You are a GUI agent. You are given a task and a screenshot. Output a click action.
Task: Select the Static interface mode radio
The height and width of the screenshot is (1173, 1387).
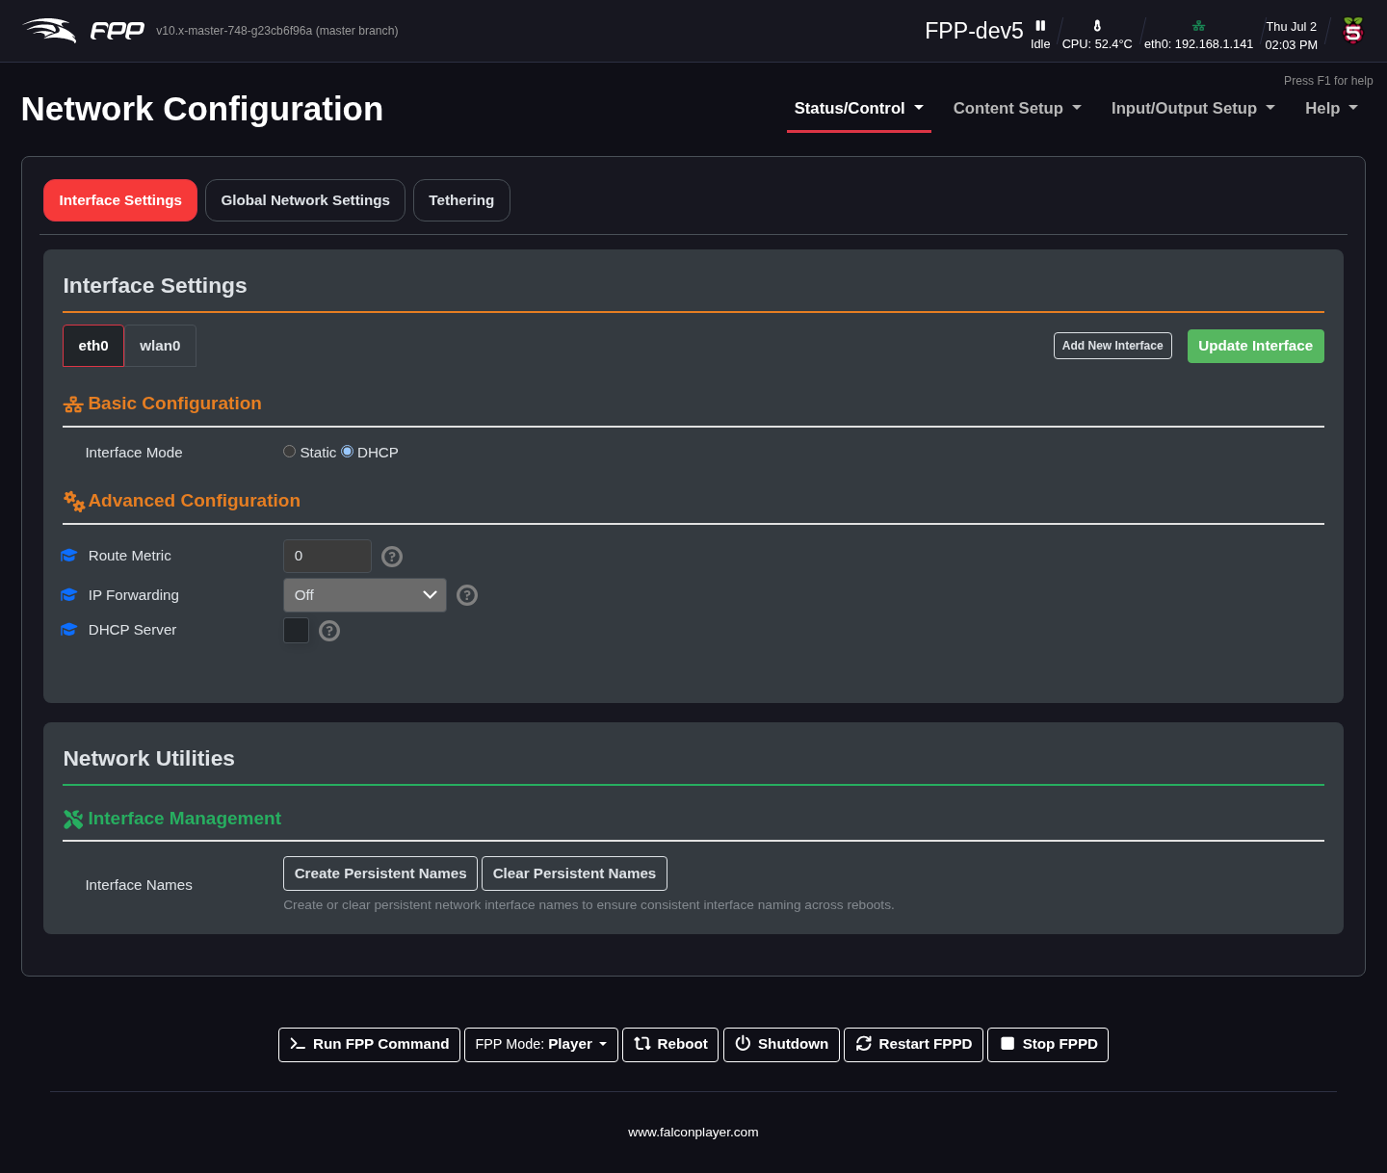289,452
